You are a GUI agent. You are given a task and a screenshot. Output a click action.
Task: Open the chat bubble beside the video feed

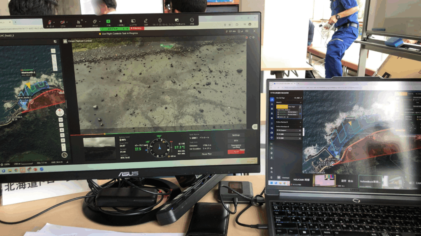(x=254, y=127)
